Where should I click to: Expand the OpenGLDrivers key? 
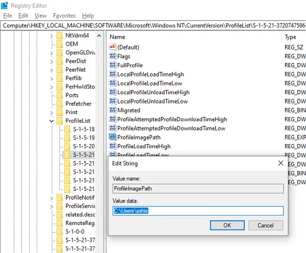[x=52, y=53]
